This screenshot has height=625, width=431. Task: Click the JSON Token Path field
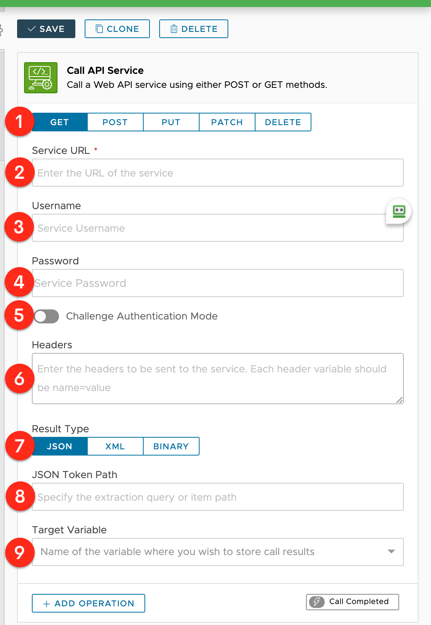point(218,497)
